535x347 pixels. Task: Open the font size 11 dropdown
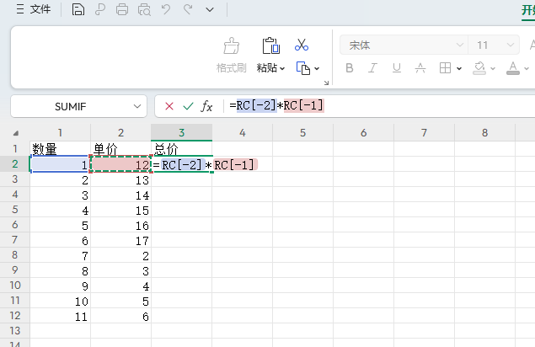(x=511, y=45)
